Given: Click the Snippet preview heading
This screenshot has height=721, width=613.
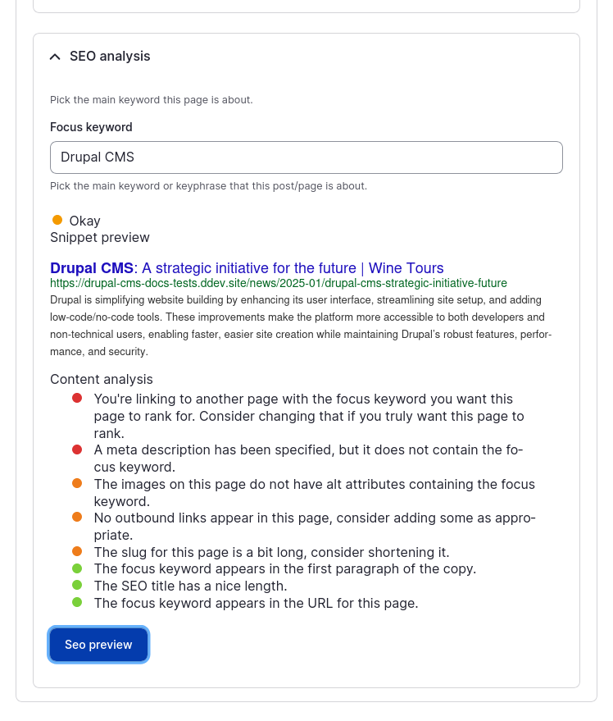Looking at the screenshot, I should pos(99,237).
